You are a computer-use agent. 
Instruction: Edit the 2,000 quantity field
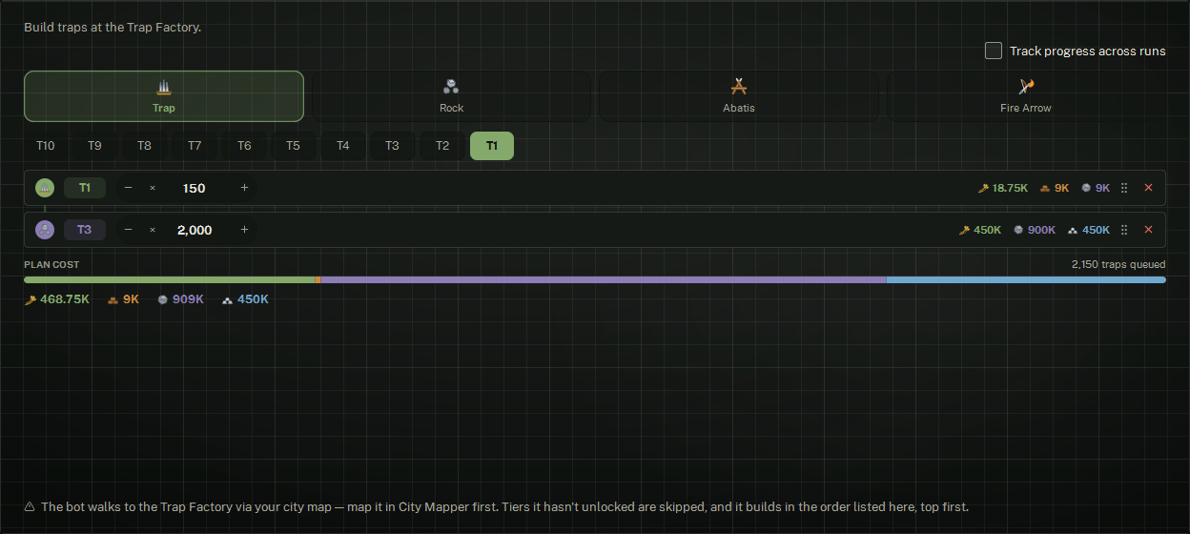coord(195,230)
